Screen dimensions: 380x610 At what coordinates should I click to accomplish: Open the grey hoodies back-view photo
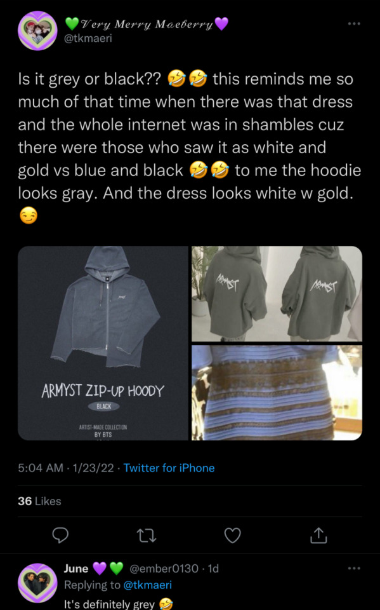pos(277,294)
